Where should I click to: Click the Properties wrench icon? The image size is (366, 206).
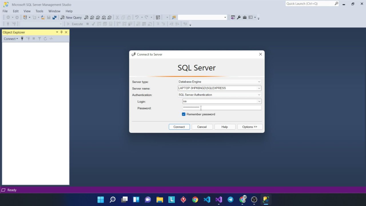[239, 17]
